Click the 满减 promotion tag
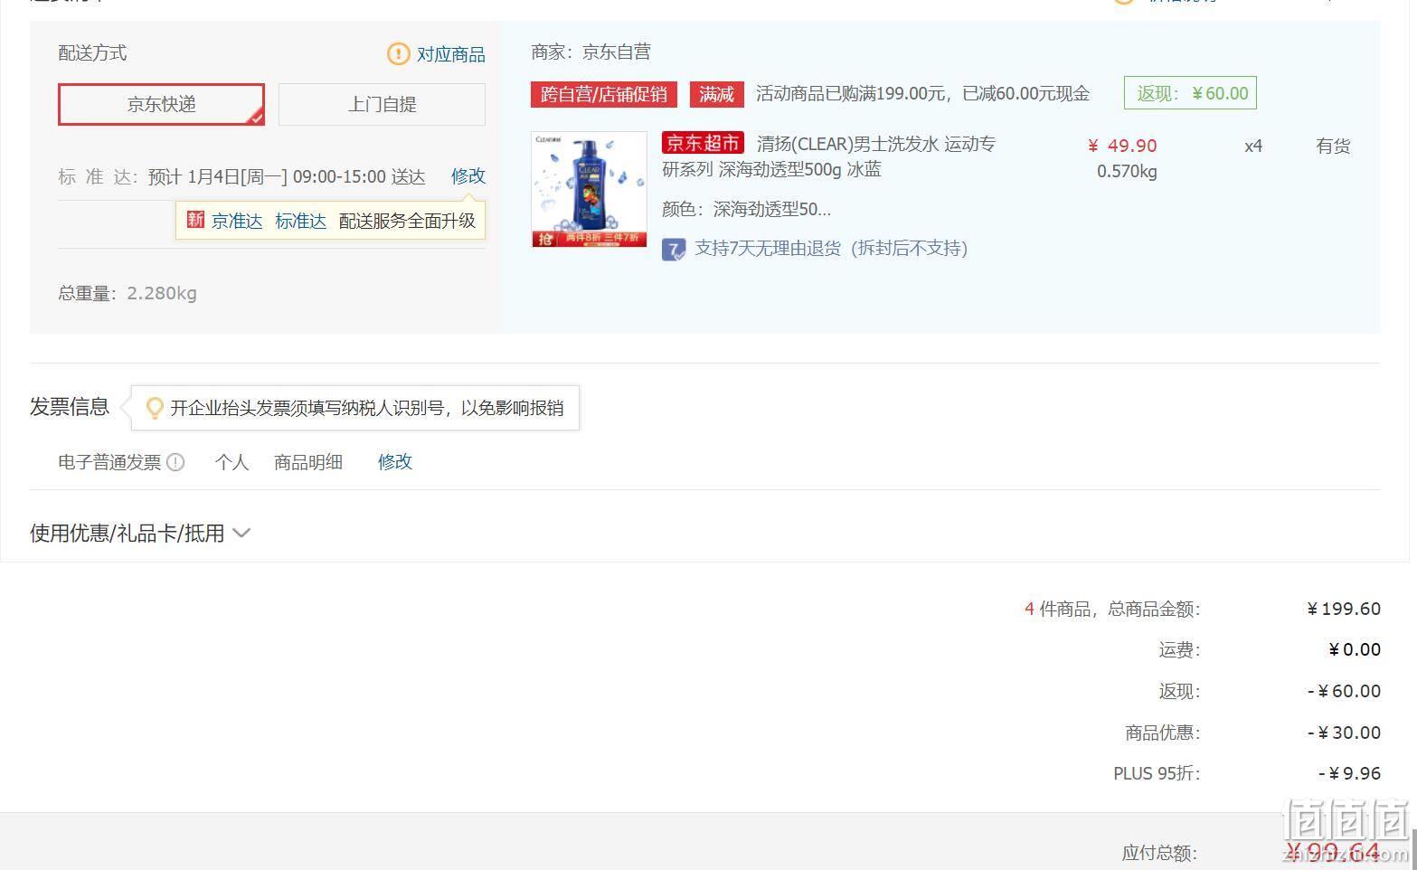 [716, 94]
